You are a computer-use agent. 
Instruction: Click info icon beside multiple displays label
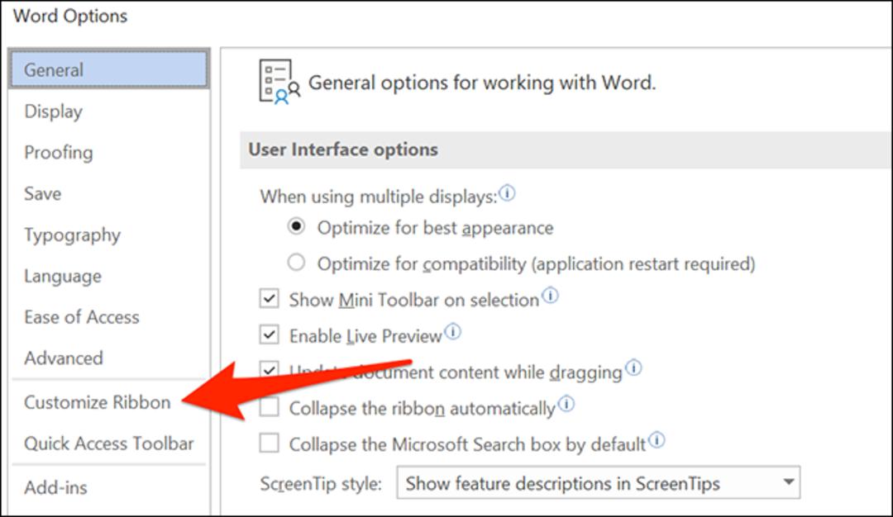coord(507,193)
